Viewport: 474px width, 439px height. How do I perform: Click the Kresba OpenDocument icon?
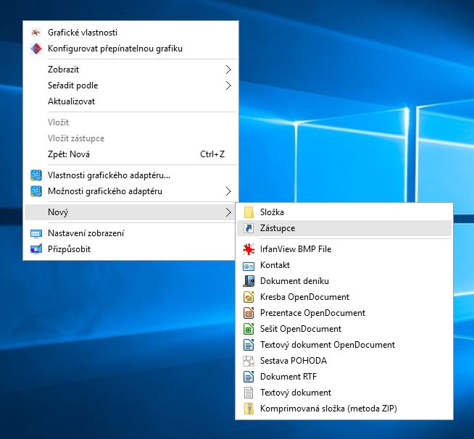point(249,297)
